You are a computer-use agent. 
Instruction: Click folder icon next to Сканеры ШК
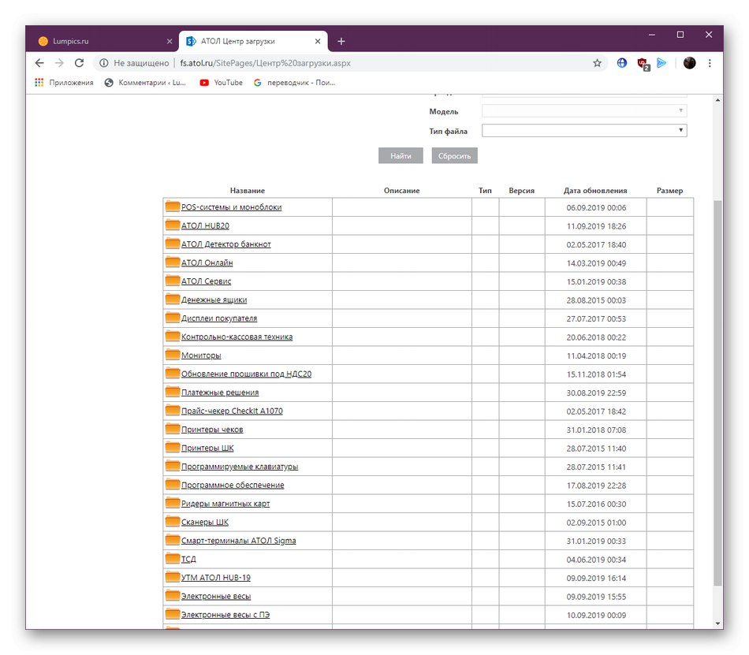coord(173,522)
